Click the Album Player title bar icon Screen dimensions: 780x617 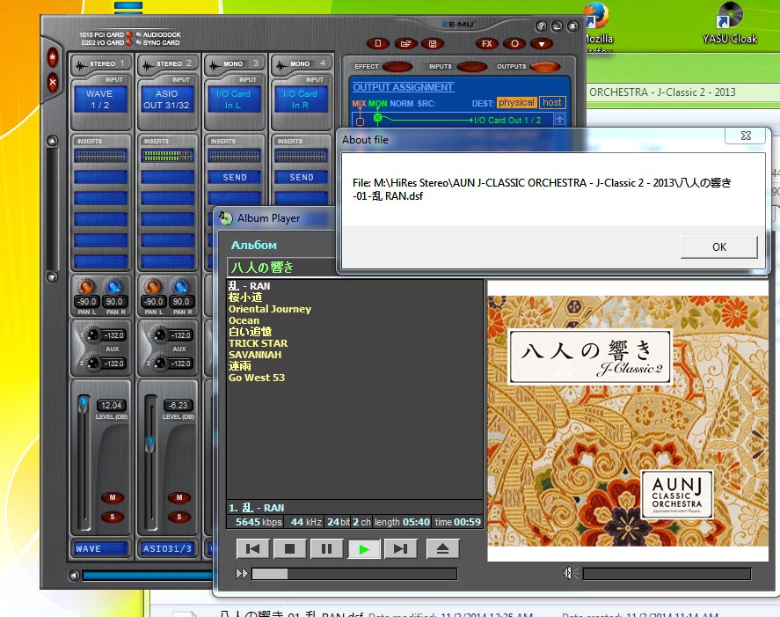click(225, 217)
